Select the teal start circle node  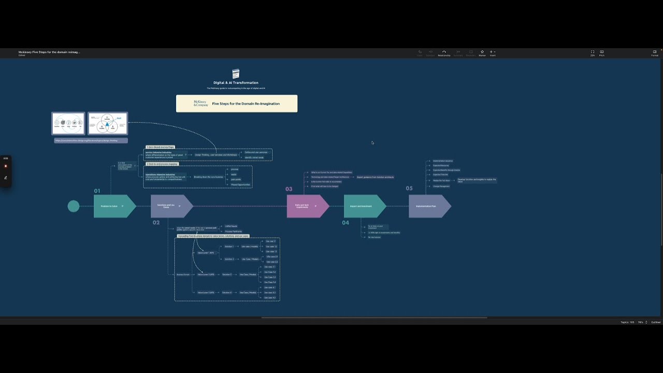pyautogui.click(x=74, y=206)
